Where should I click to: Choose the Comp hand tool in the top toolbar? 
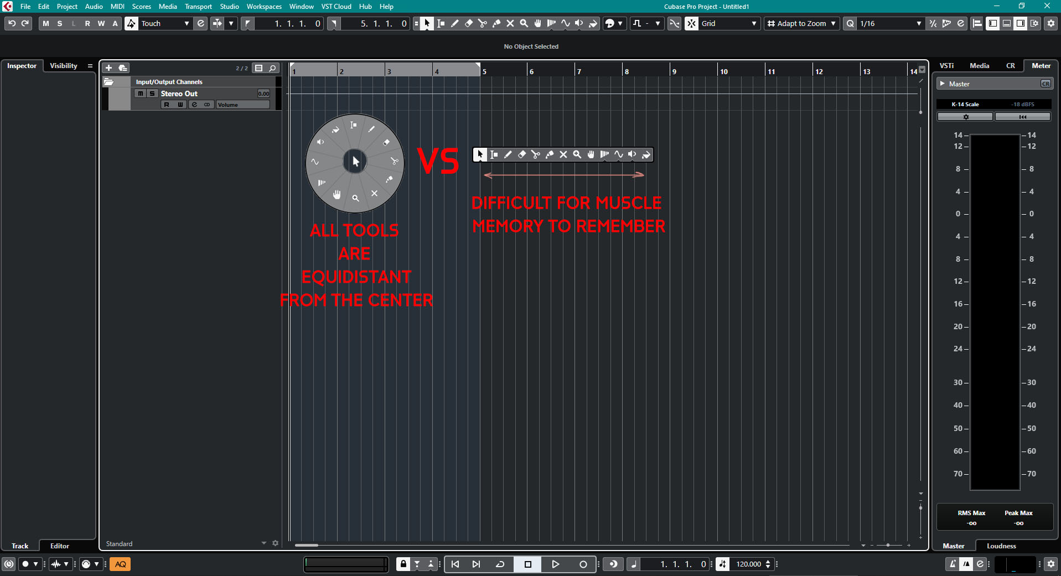click(537, 23)
